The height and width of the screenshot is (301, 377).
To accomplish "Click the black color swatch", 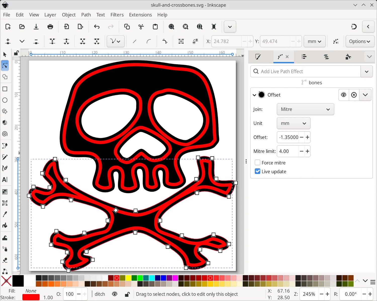I will pyautogui.click(x=18, y=281).
